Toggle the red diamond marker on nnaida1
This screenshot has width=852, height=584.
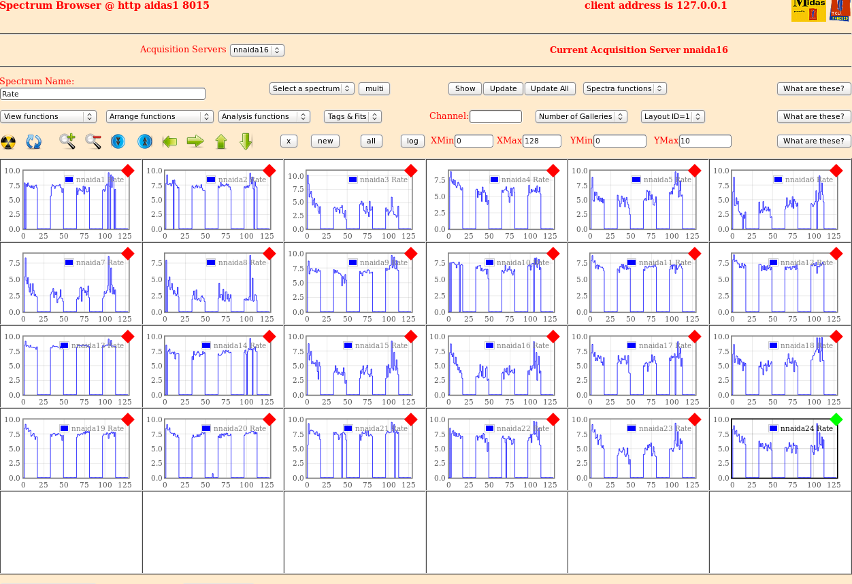(128, 170)
